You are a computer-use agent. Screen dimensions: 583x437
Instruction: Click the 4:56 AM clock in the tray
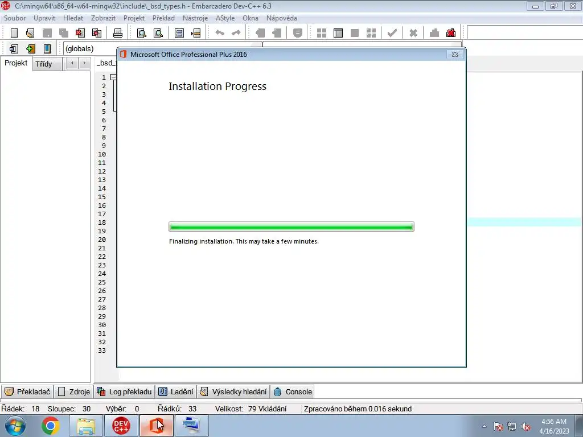(x=554, y=422)
